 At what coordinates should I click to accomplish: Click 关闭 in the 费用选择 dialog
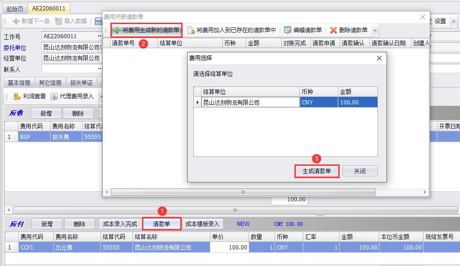click(360, 171)
